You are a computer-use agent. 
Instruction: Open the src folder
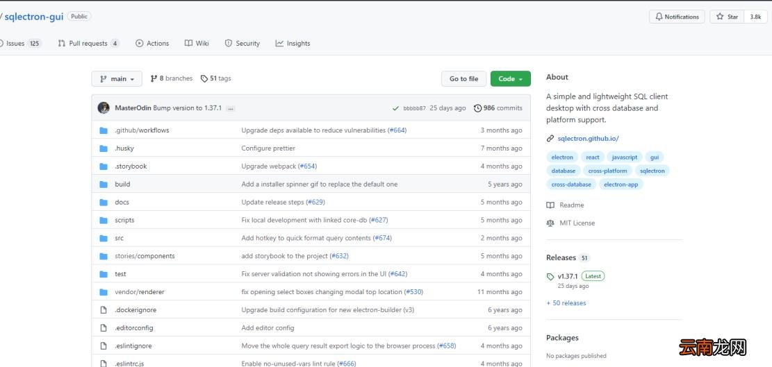pyautogui.click(x=119, y=238)
